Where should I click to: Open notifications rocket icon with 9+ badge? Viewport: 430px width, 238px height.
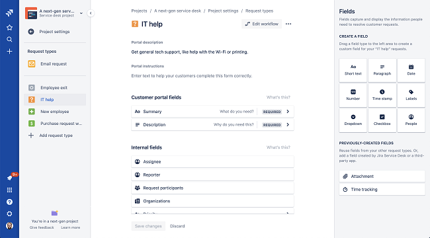10,178
